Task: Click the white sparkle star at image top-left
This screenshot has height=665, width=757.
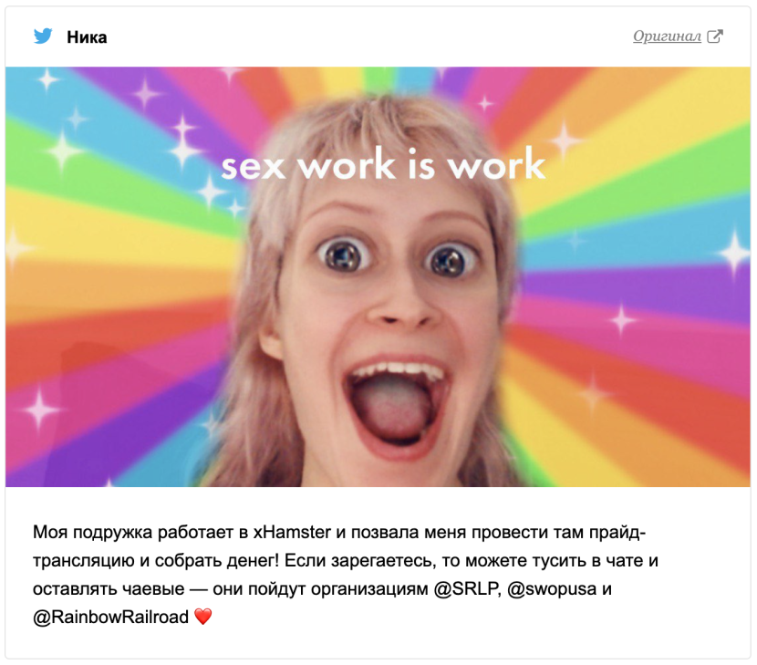Action: click(47, 79)
